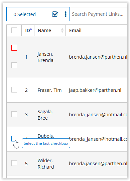Select the checkbox for Fraser, Tim
The width and height of the screenshot is (130, 181).
pyautogui.click(x=14, y=90)
